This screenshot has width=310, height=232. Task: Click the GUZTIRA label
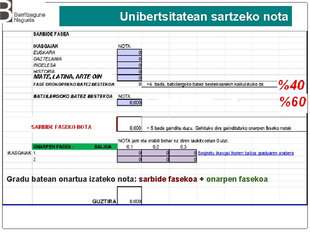click(x=104, y=201)
